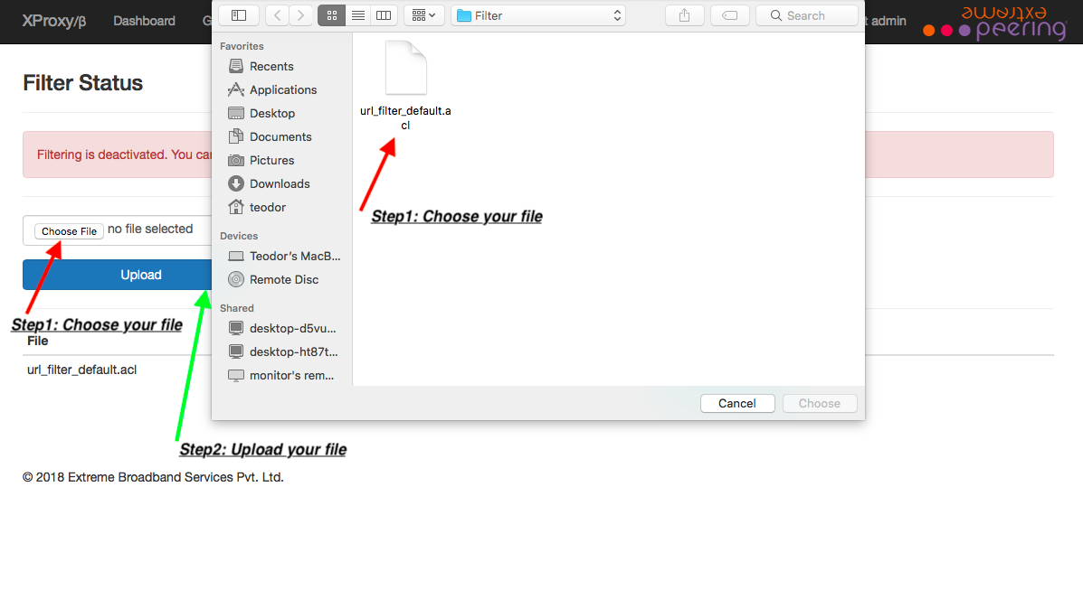Open the Filter folder location dropdown

[538, 15]
